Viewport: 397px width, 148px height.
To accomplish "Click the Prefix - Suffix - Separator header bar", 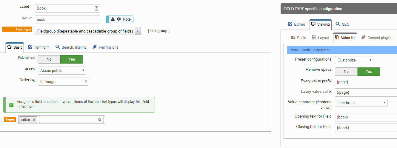I will tap(342, 50).
